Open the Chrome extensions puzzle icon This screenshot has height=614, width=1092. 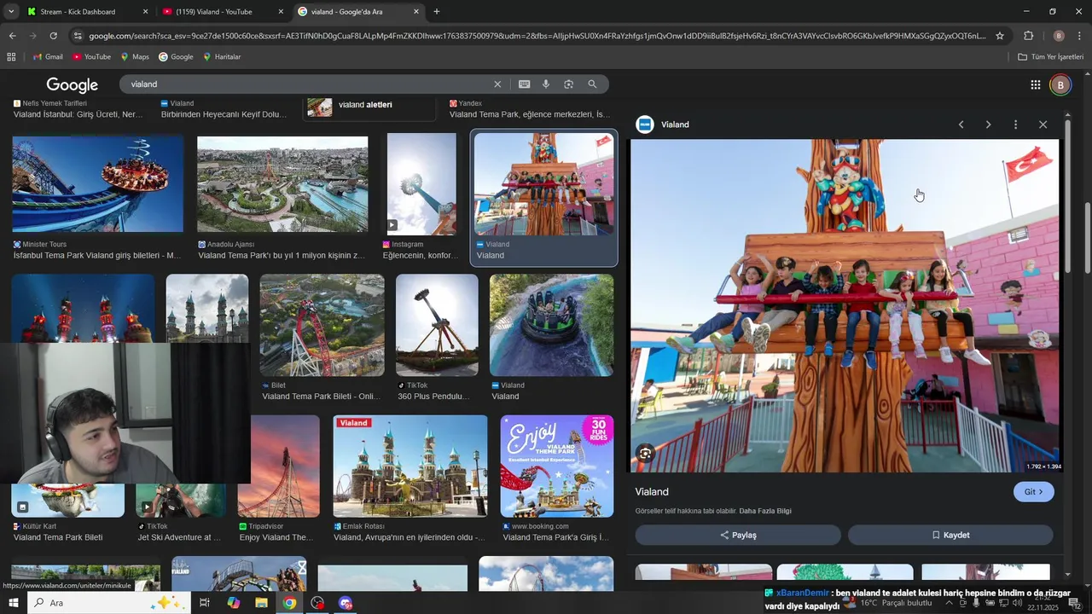(1028, 36)
